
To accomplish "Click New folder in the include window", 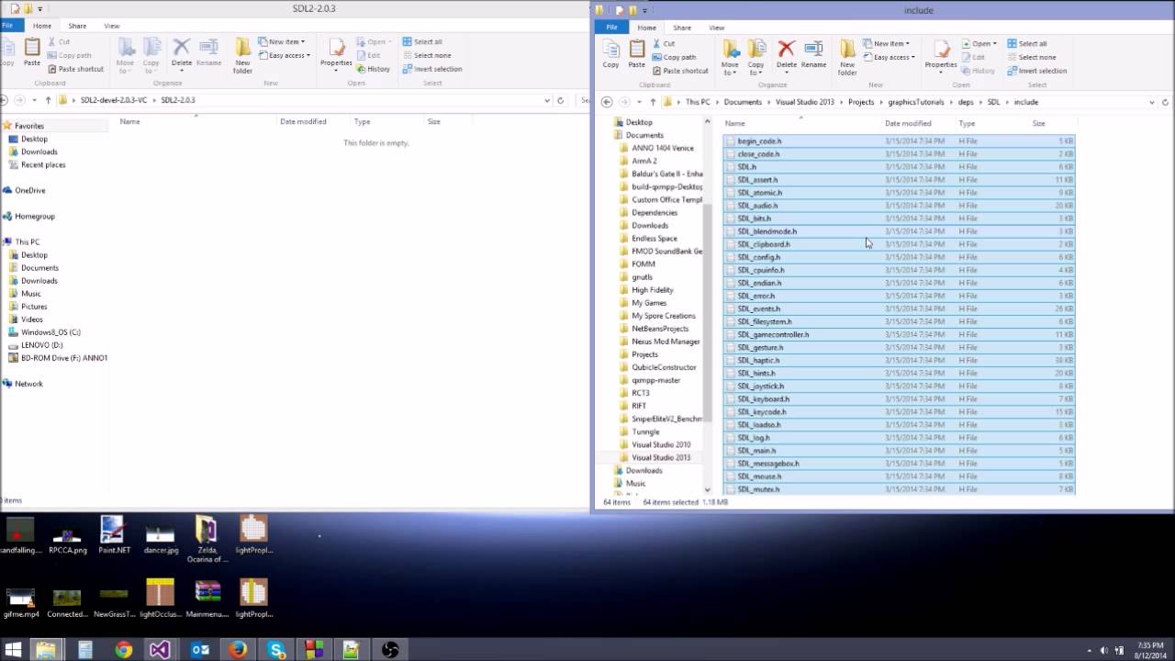I will (x=847, y=58).
